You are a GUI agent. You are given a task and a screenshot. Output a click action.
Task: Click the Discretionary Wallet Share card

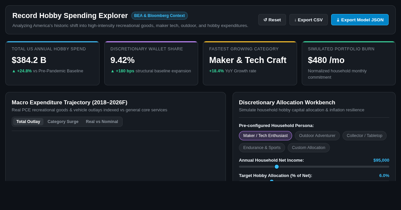(151, 63)
